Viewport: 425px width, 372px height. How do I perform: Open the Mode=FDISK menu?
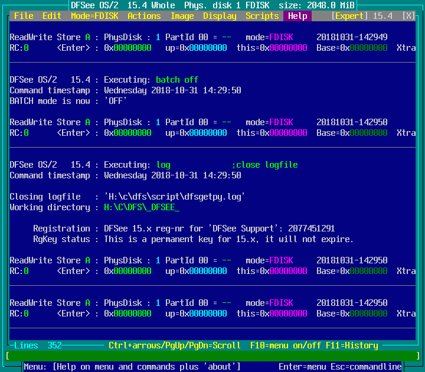(94, 16)
